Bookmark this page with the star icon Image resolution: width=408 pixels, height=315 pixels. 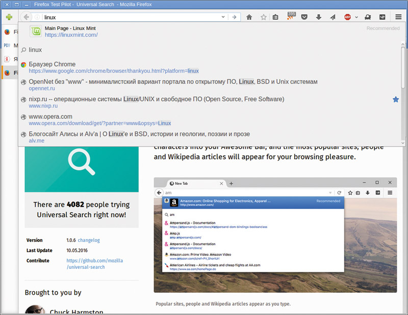264,17
